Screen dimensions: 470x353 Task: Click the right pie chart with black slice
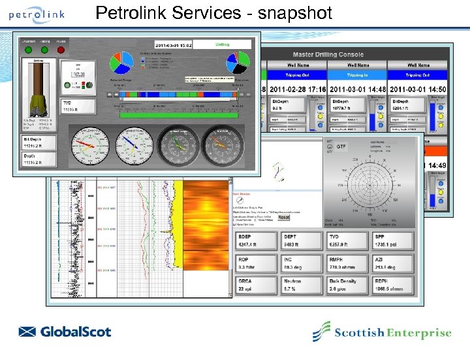[238, 63]
